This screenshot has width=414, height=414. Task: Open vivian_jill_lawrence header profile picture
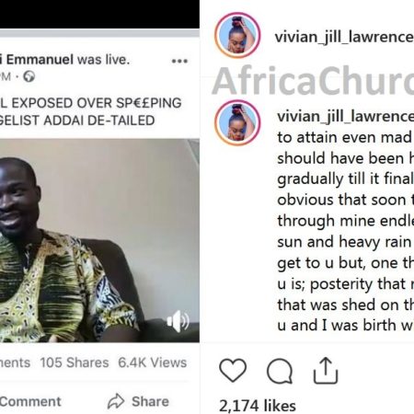(x=237, y=35)
